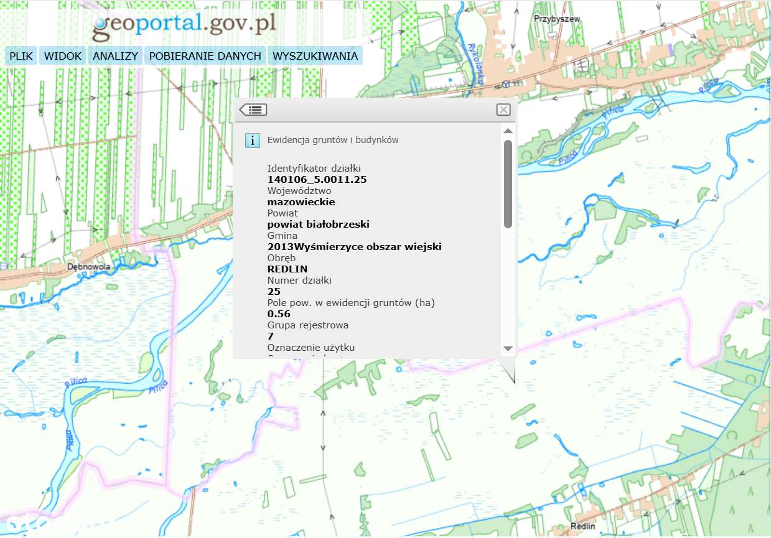Close the parcel information popup
Image resolution: width=771 pixels, height=538 pixels.
tap(503, 110)
